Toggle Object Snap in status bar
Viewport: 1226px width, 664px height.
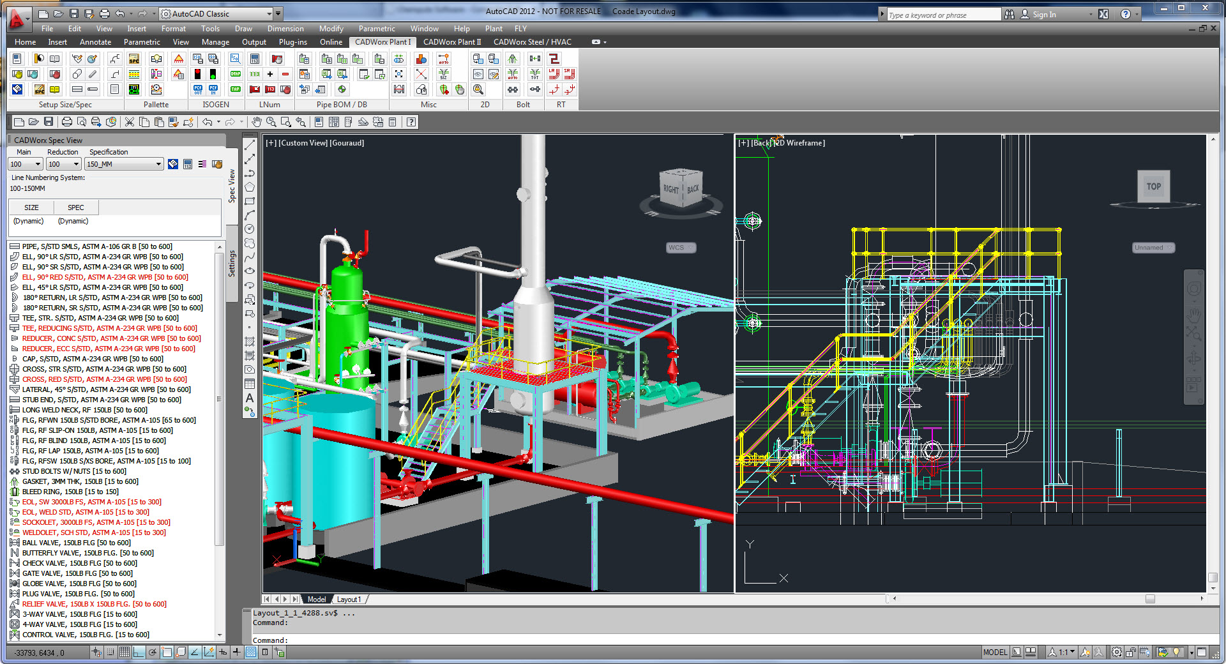167,652
